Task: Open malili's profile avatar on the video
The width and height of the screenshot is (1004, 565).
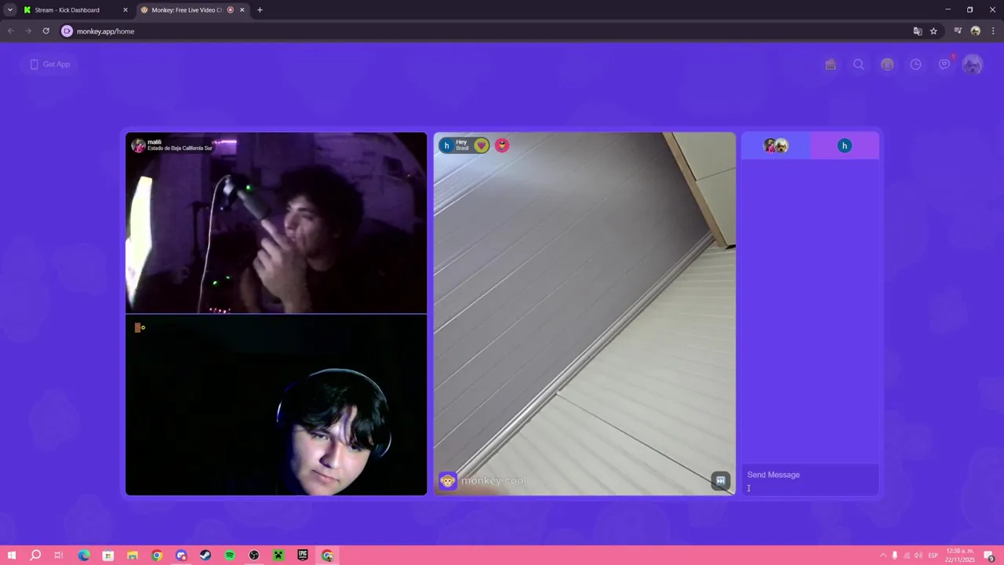Action: 139,145
